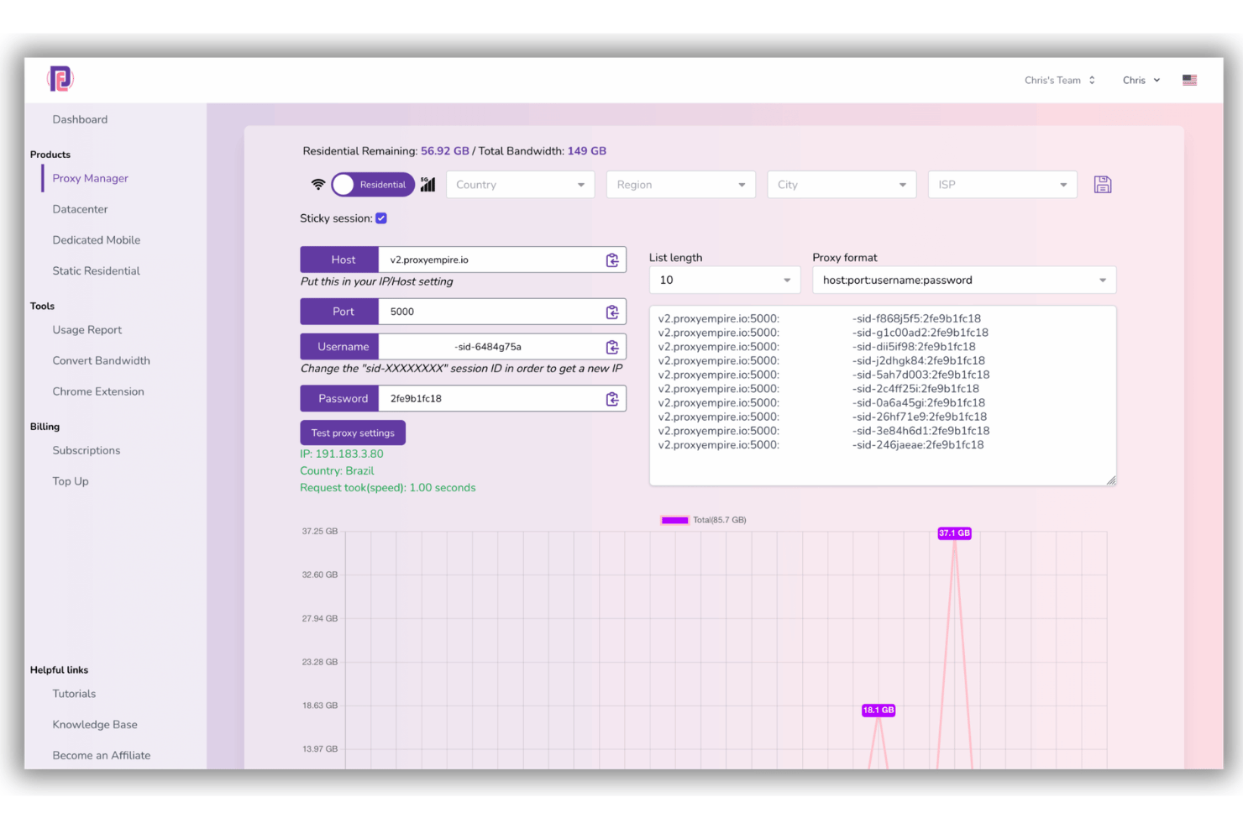Open the Country dropdown
The height and width of the screenshot is (829, 1243).
click(520, 185)
